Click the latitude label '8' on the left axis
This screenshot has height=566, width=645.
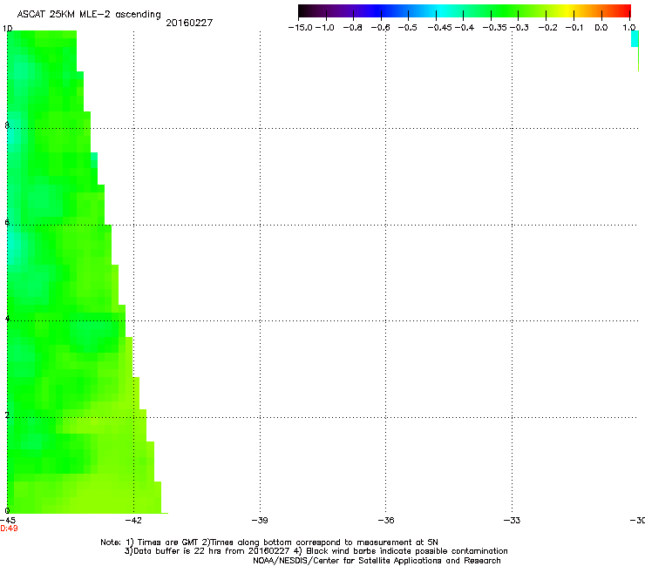7,125
